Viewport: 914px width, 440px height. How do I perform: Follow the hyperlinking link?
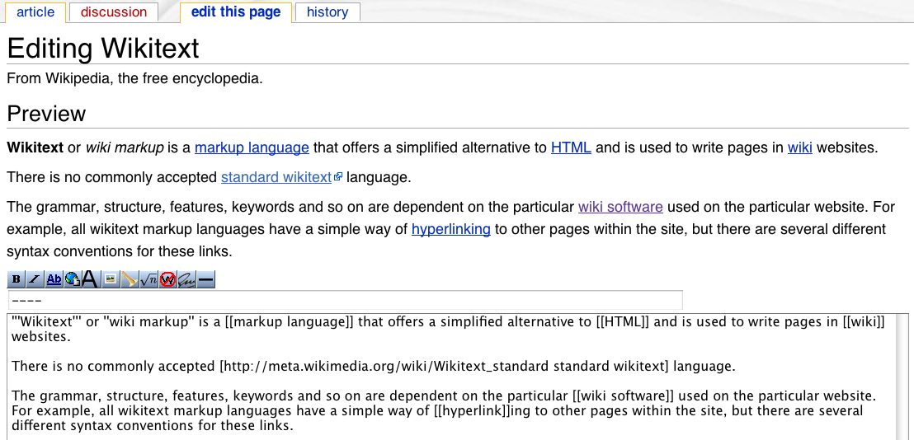451,229
